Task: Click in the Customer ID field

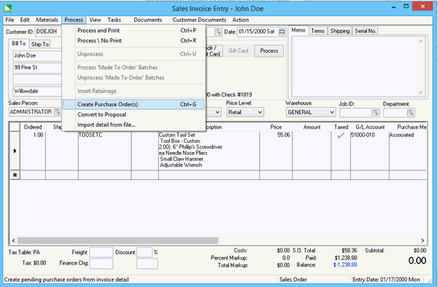Action: pos(49,32)
